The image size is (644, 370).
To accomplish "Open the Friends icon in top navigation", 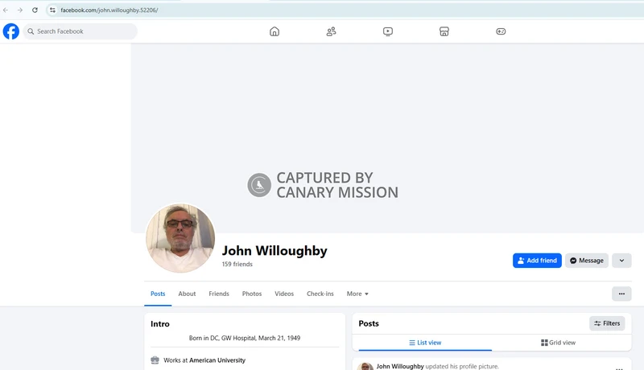I will tap(331, 31).
